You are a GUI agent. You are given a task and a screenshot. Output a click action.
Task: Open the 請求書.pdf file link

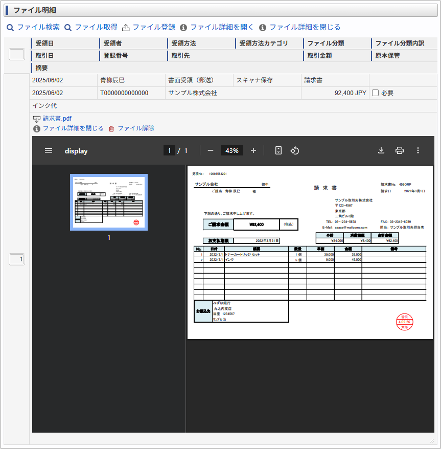(x=57, y=119)
